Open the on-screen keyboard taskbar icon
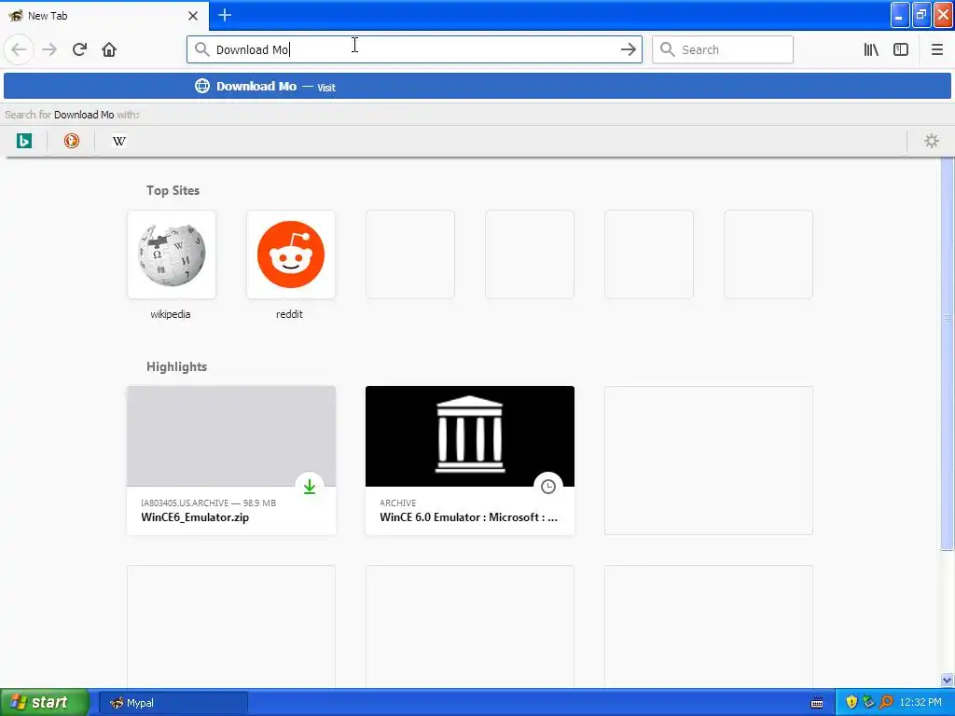The image size is (955, 716). (x=817, y=703)
